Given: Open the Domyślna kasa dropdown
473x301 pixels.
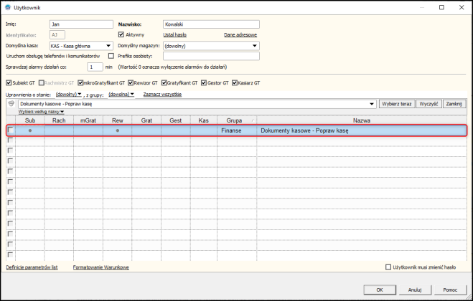Looking at the screenshot, I should point(108,46).
